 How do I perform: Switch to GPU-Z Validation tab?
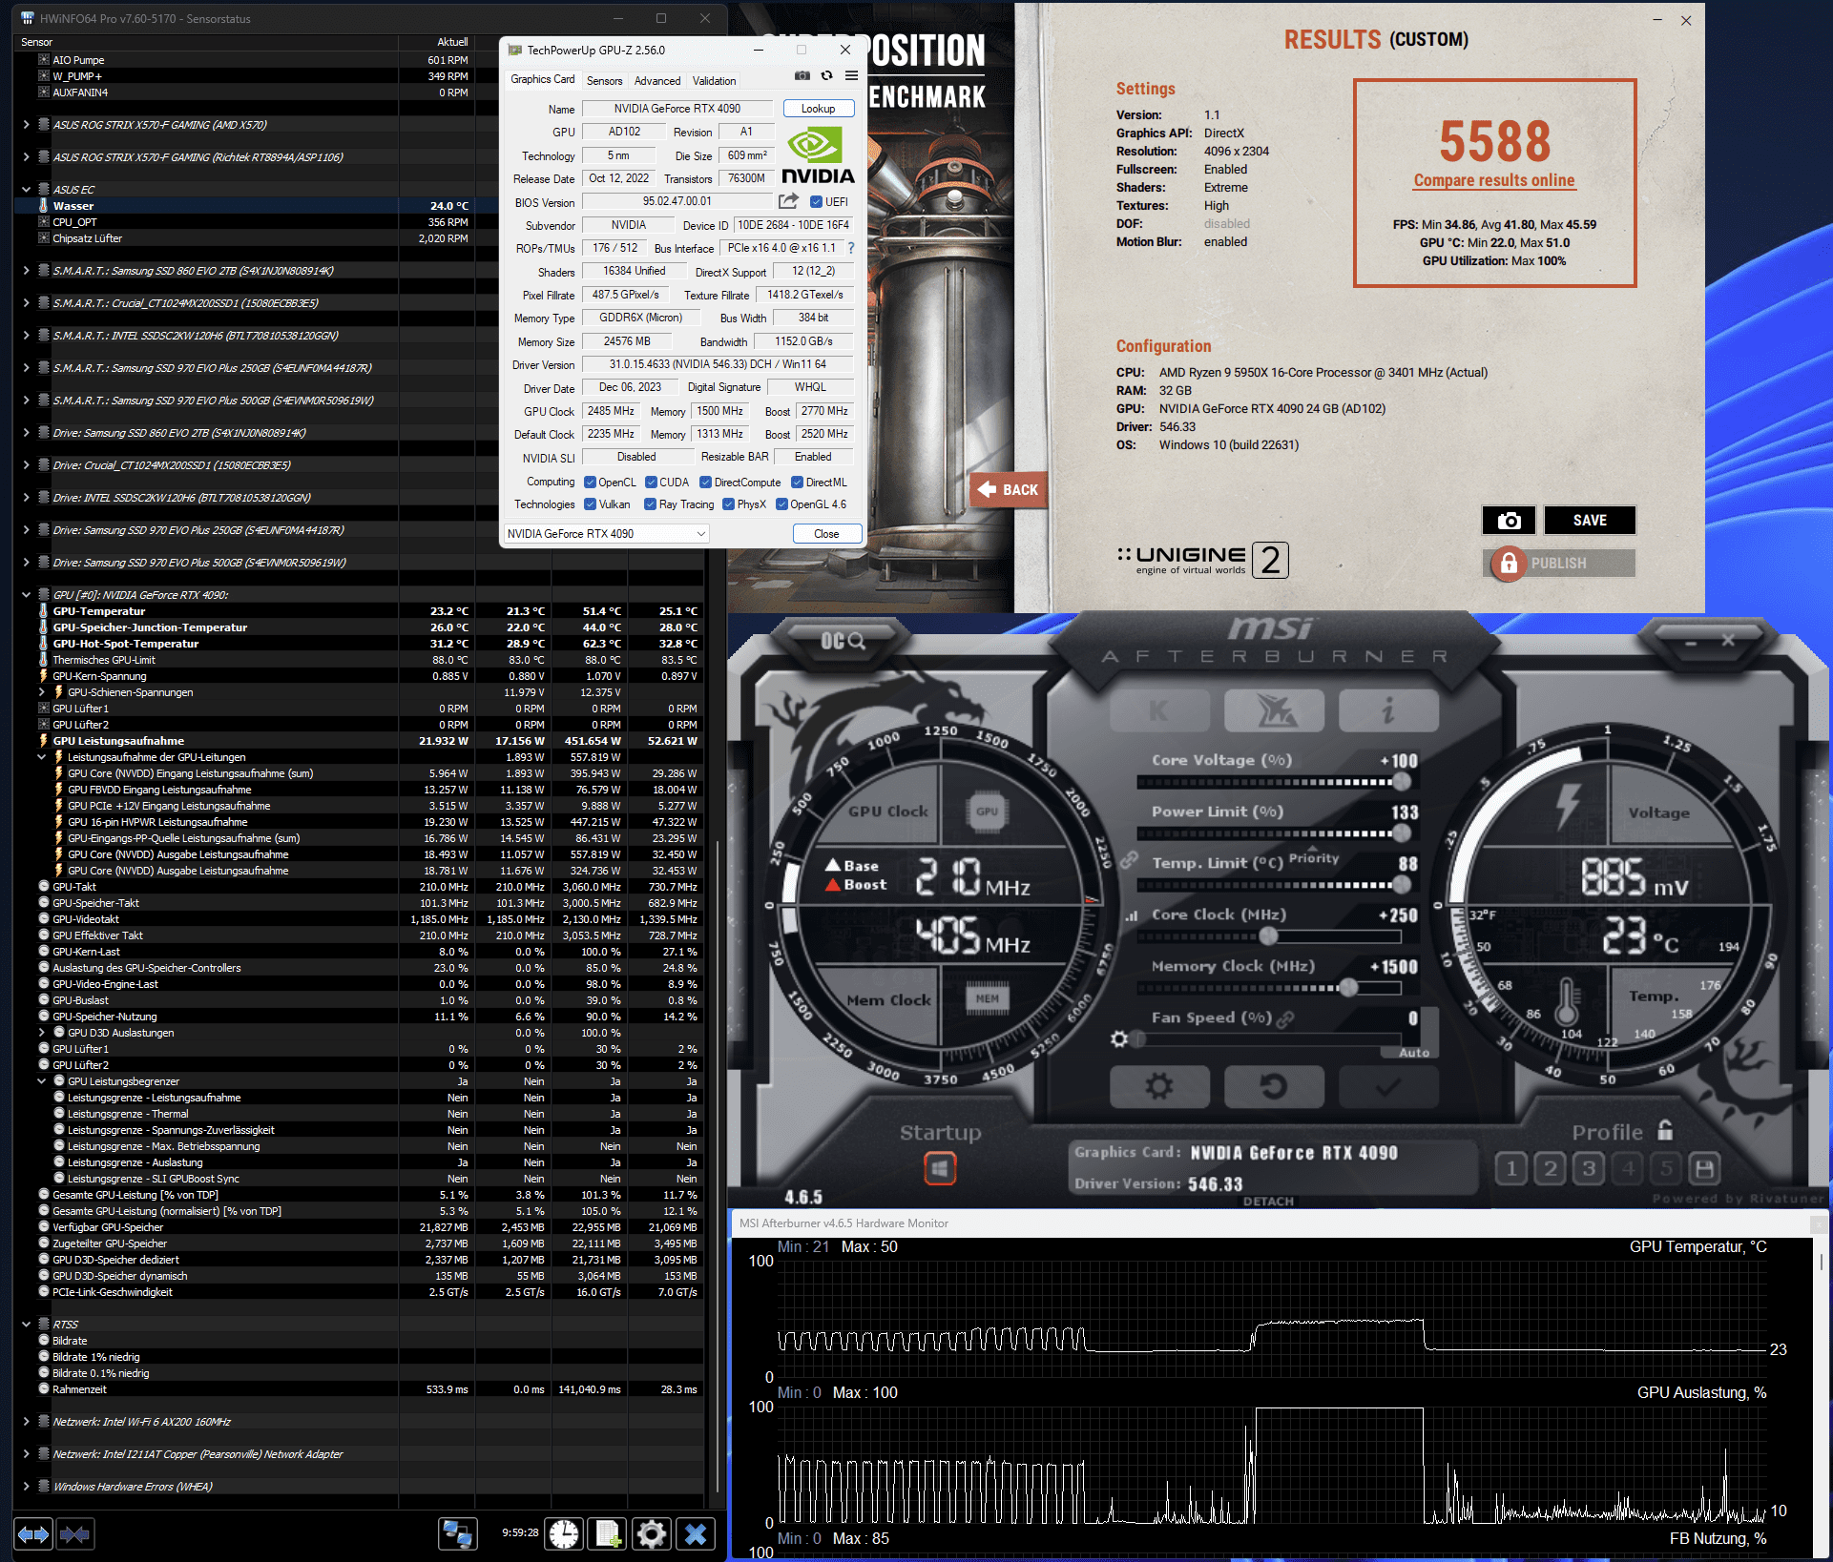click(x=714, y=81)
